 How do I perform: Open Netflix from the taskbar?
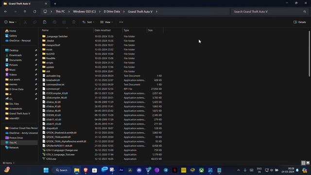click(175, 170)
